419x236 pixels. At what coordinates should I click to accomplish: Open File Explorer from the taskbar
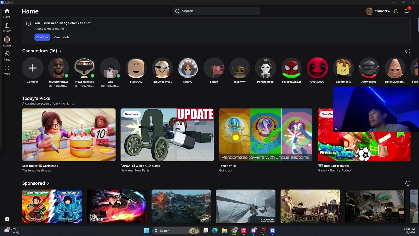(225, 231)
